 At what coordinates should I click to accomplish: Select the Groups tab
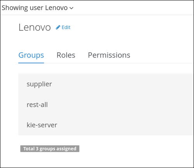(x=31, y=55)
